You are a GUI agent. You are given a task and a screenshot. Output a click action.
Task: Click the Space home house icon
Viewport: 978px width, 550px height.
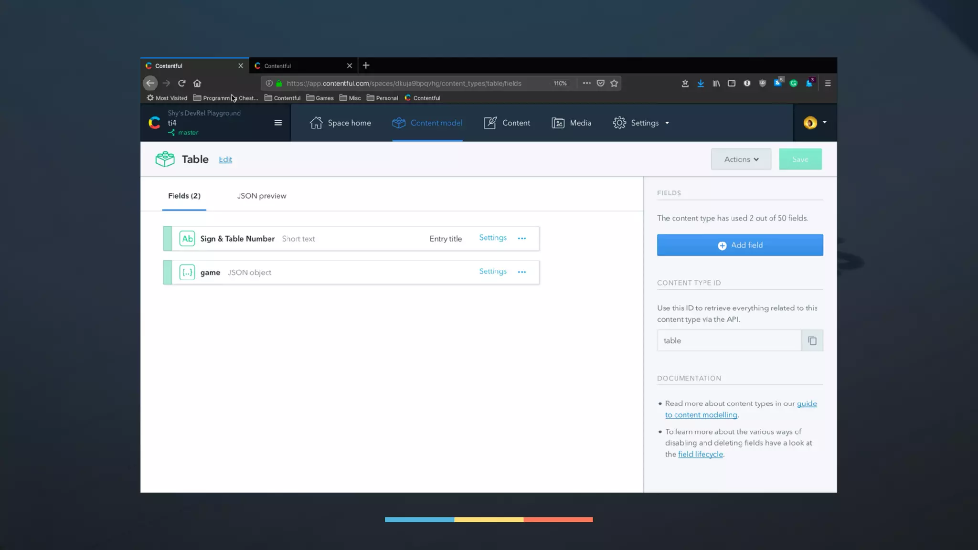point(316,123)
